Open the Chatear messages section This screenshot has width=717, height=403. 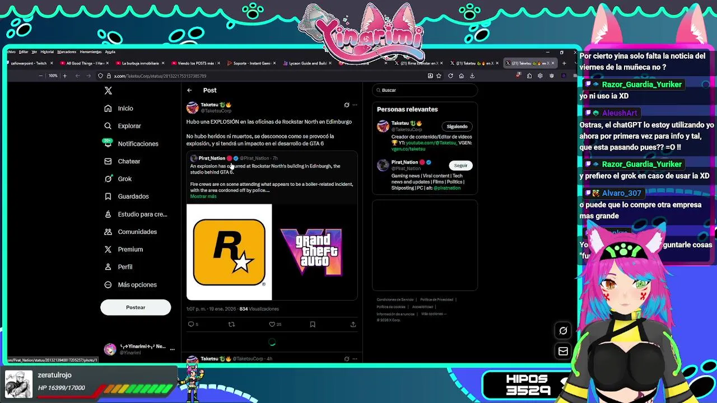(x=122, y=161)
